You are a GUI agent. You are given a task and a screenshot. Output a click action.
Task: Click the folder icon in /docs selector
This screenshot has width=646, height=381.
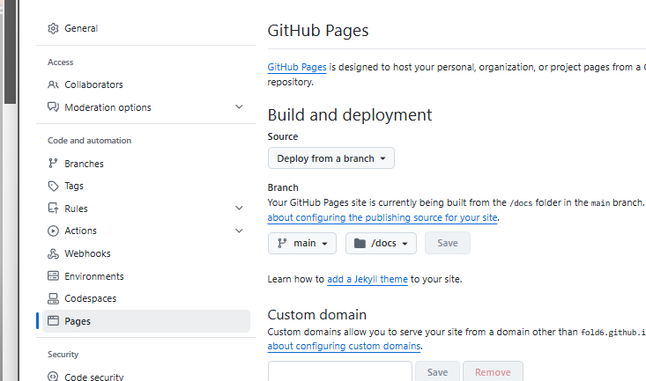pyautogui.click(x=360, y=243)
